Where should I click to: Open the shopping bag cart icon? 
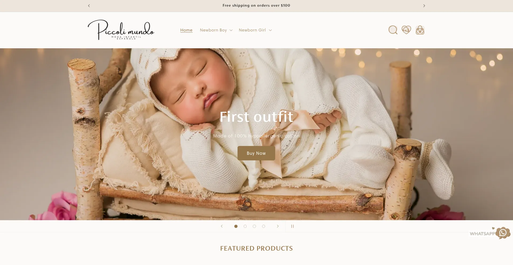click(x=420, y=30)
